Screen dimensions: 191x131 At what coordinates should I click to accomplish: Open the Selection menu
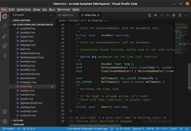(x=24, y=10)
